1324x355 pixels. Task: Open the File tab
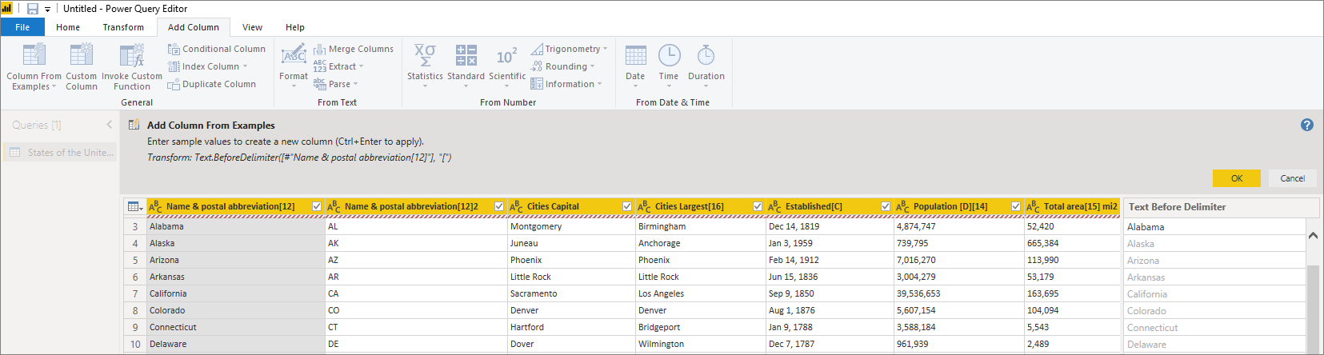(22, 27)
